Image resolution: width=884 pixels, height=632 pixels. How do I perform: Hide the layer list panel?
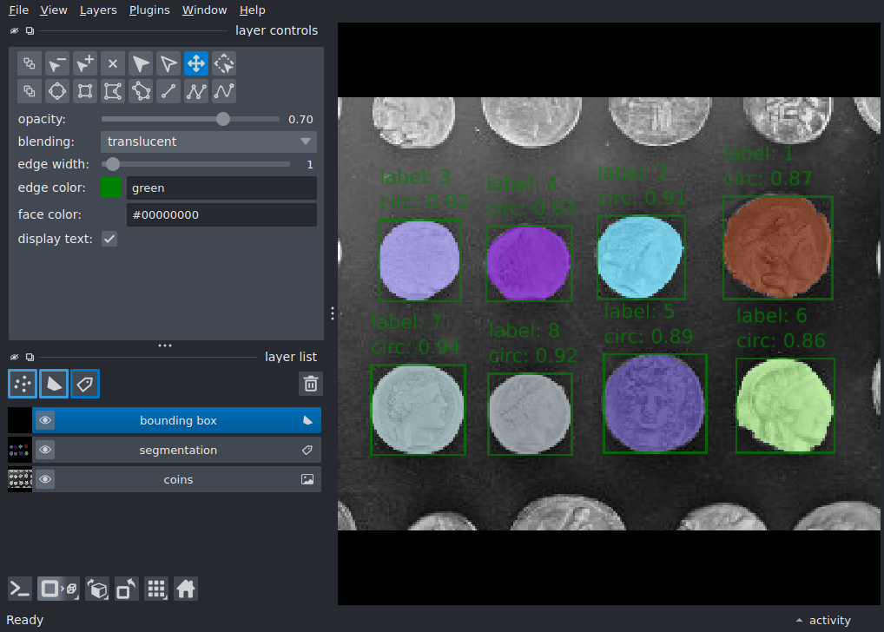15,357
